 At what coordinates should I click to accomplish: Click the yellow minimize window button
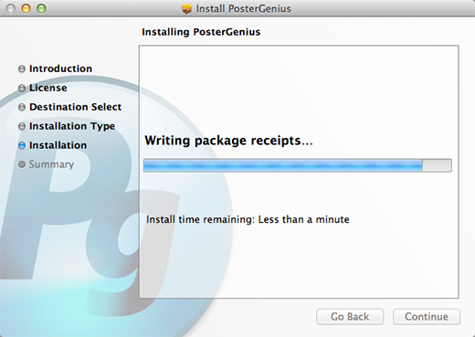[26, 8]
